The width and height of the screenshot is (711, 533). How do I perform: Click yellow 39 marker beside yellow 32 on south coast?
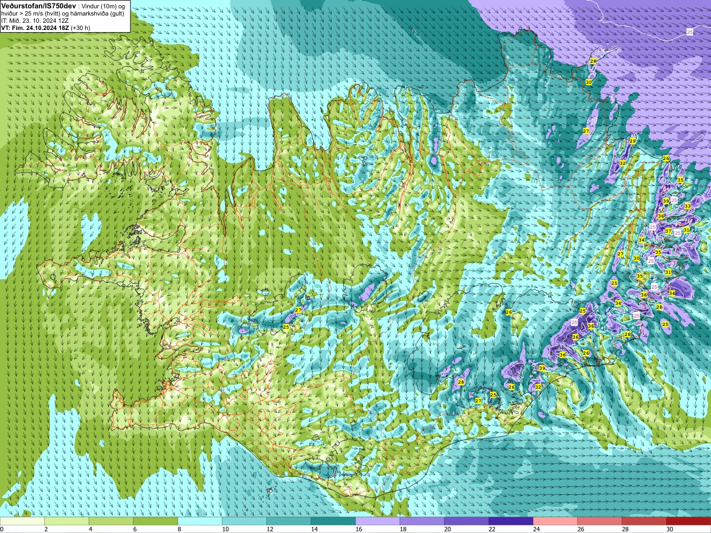click(x=542, y=368)
